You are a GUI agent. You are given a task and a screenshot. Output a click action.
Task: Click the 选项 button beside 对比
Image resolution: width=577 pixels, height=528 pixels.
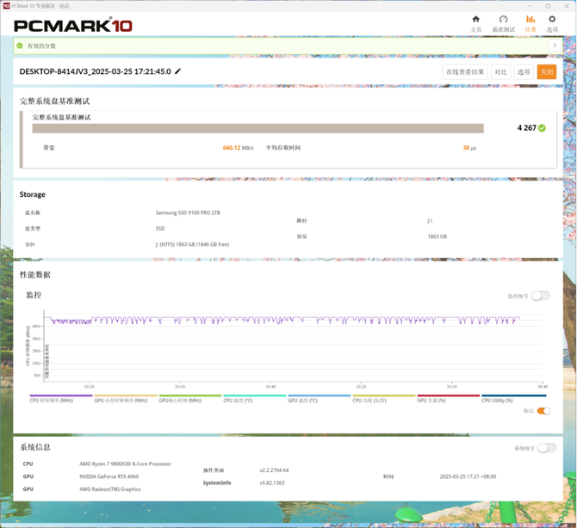[x=523, y=72]
